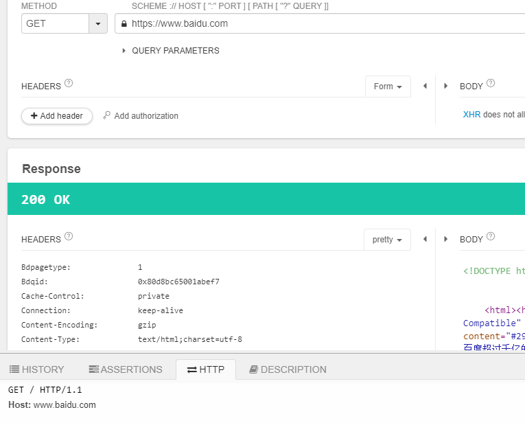Open the request headers Form dropdown
This screenshot has height=423, width=525.
388,87
